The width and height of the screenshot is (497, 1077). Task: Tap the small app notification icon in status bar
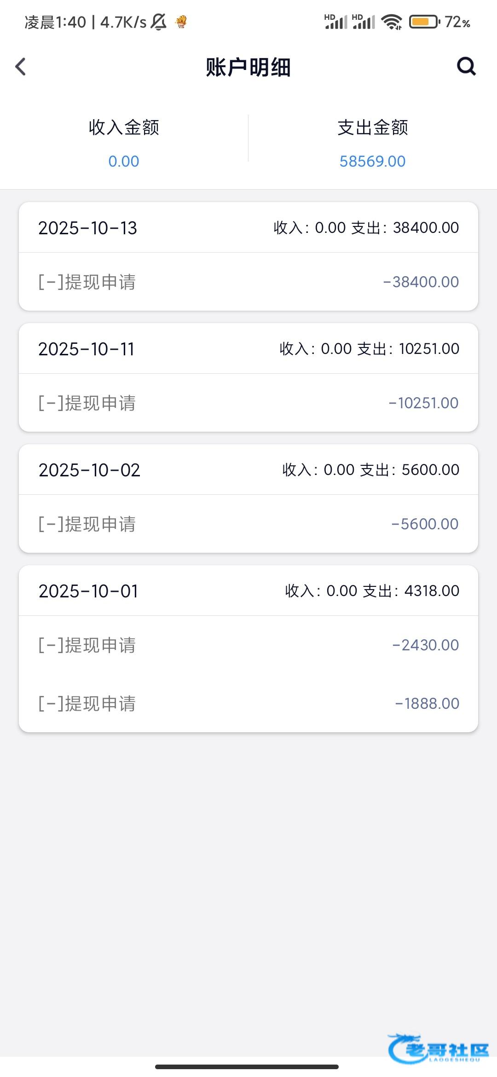click(181, 22)
